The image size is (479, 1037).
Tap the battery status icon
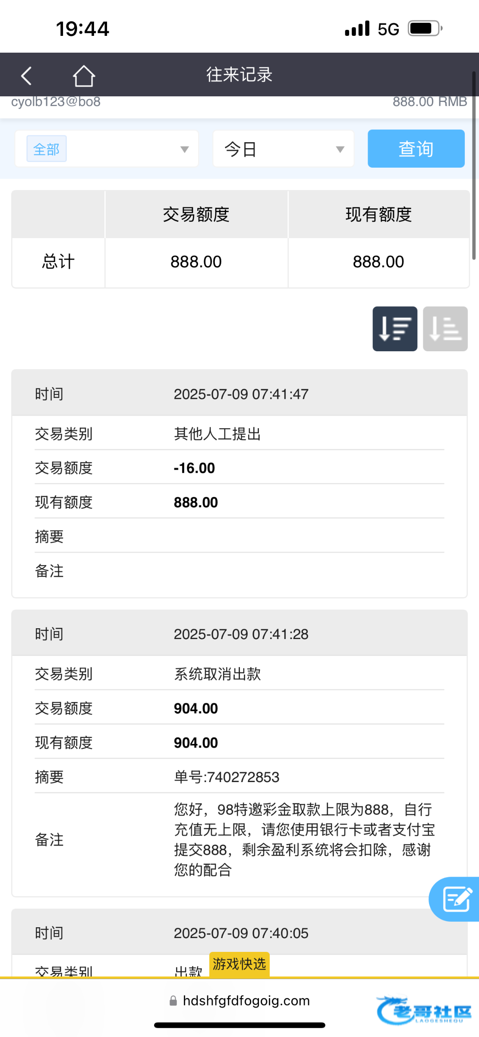click(425, 29)
